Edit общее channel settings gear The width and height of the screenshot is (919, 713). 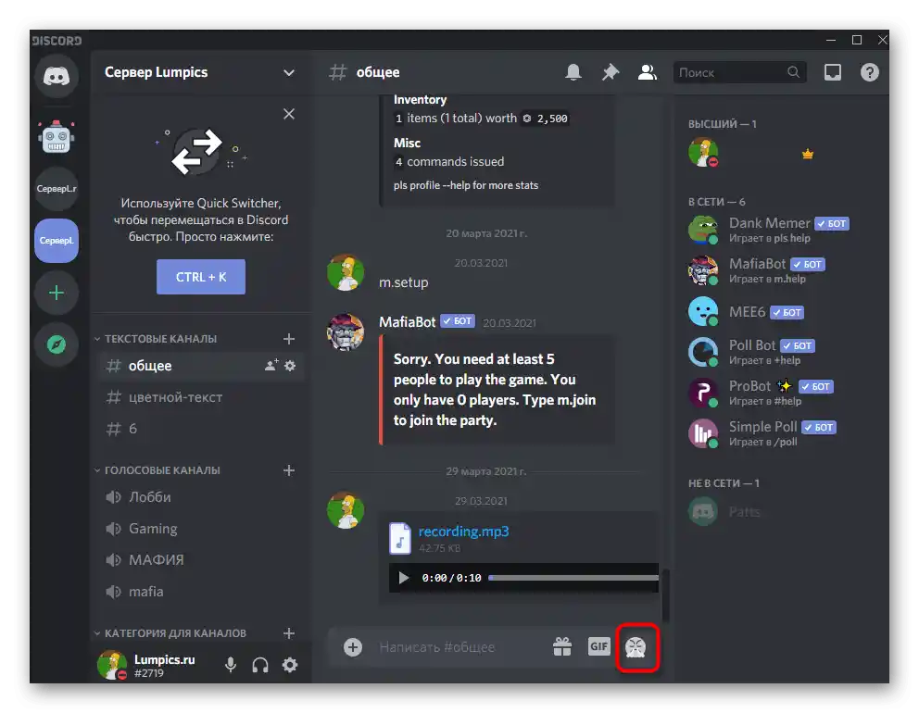click(290, 366)
